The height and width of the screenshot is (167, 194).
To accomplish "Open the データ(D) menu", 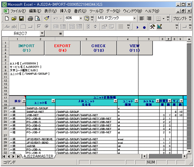I will (113, 11).
